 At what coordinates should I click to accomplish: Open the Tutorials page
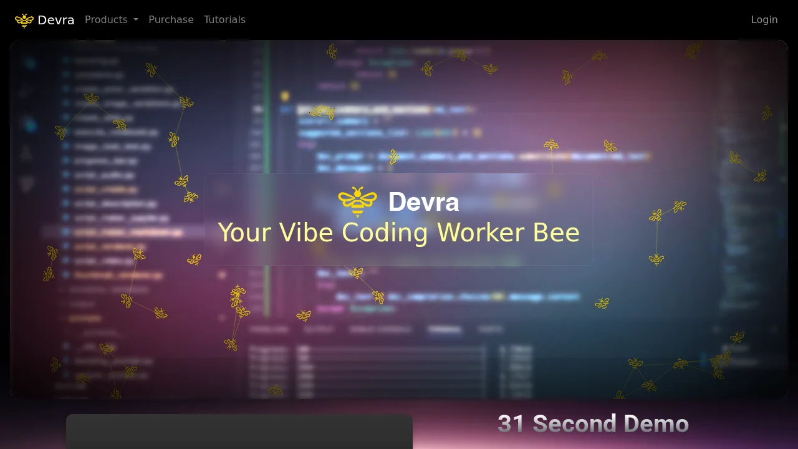coord(224,20)
